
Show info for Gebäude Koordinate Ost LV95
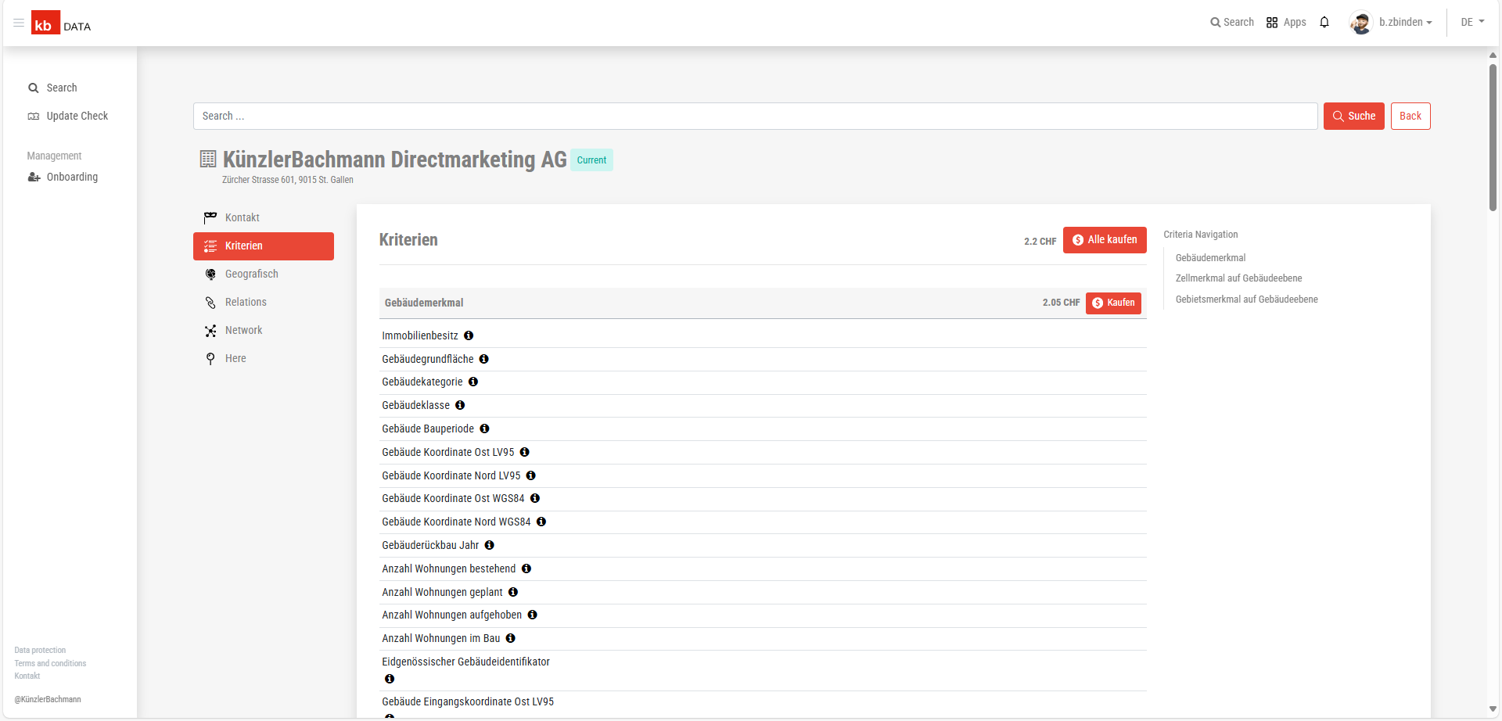pos(525,452)
